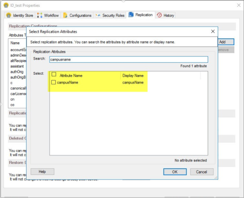Open Help for replication attributes
This screenshot has height=198, width=244.
coord(42,172)
